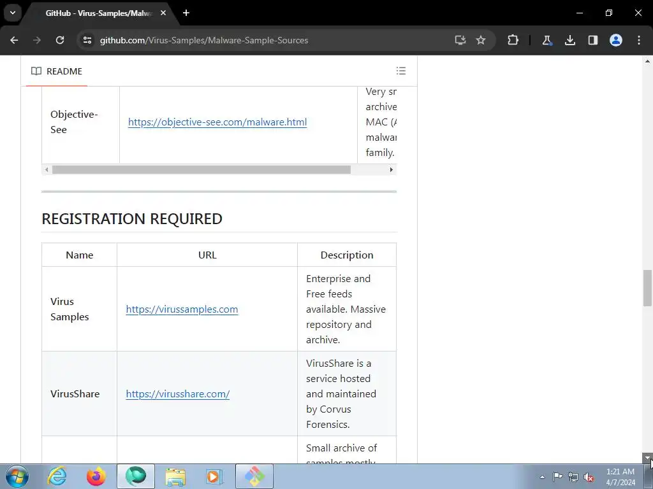Viewport: 653px width, 489px height.
Task: Toggle the browser side panel
Action: point(592,40)
